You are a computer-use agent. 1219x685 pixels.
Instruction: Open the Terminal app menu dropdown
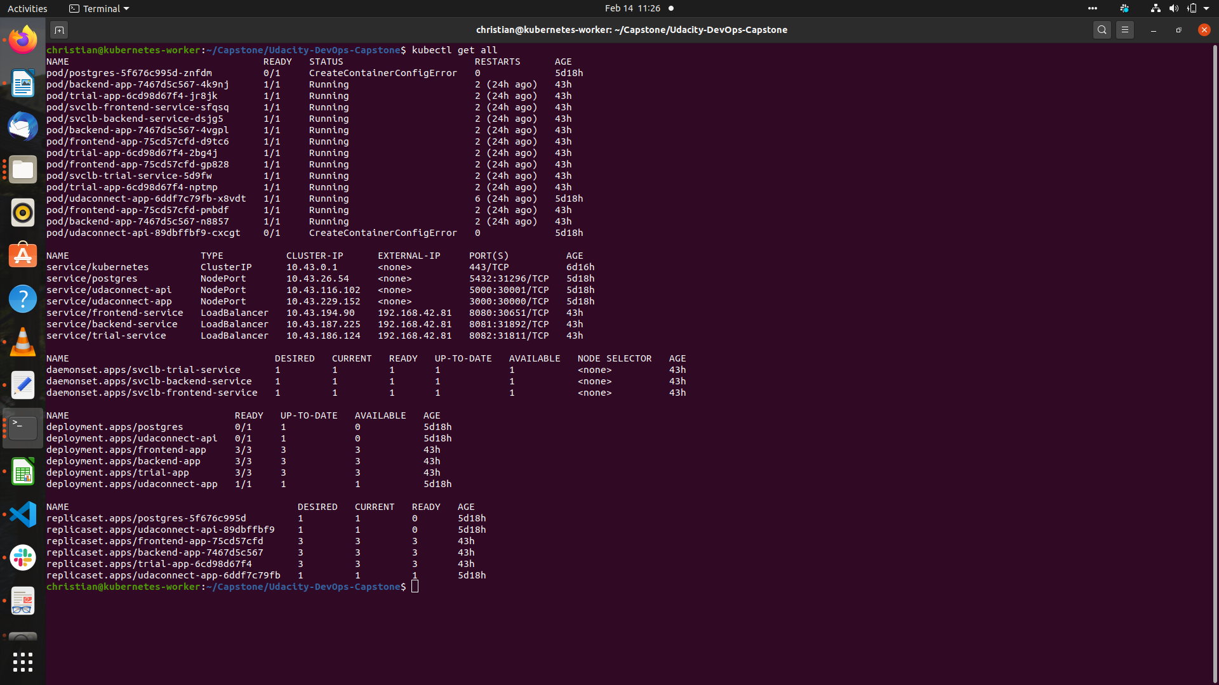(x=99, y=8)
